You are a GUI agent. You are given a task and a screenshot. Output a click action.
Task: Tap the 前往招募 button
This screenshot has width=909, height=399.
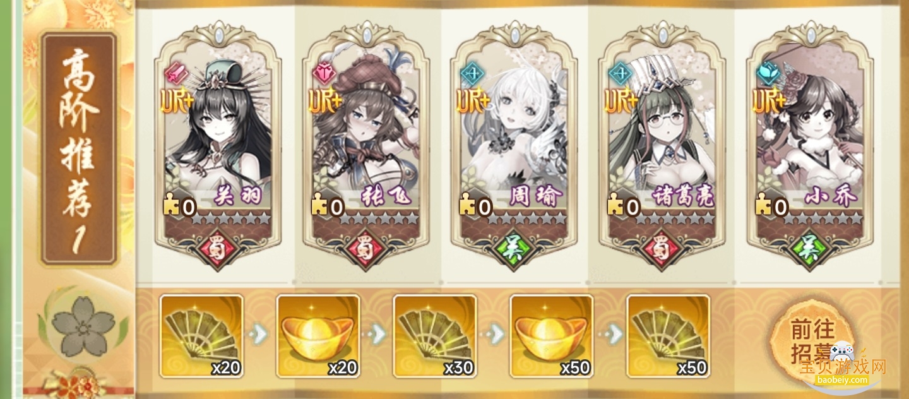[x=813, y=341]
